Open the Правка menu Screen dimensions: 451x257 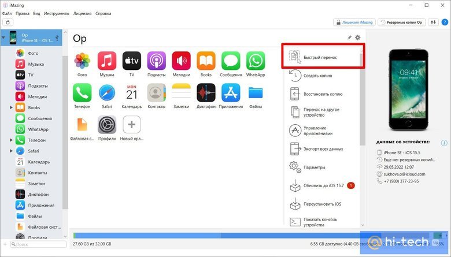pos(23,13)
